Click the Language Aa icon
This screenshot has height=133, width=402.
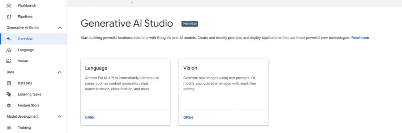tap(9, 50)
